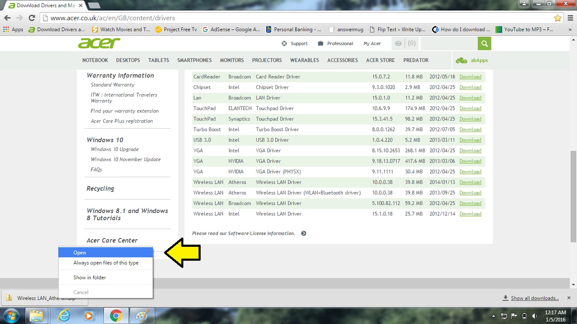Click the Support link in header
The height and width of the screenshot is (324, 577).
[x=295, y=43]
